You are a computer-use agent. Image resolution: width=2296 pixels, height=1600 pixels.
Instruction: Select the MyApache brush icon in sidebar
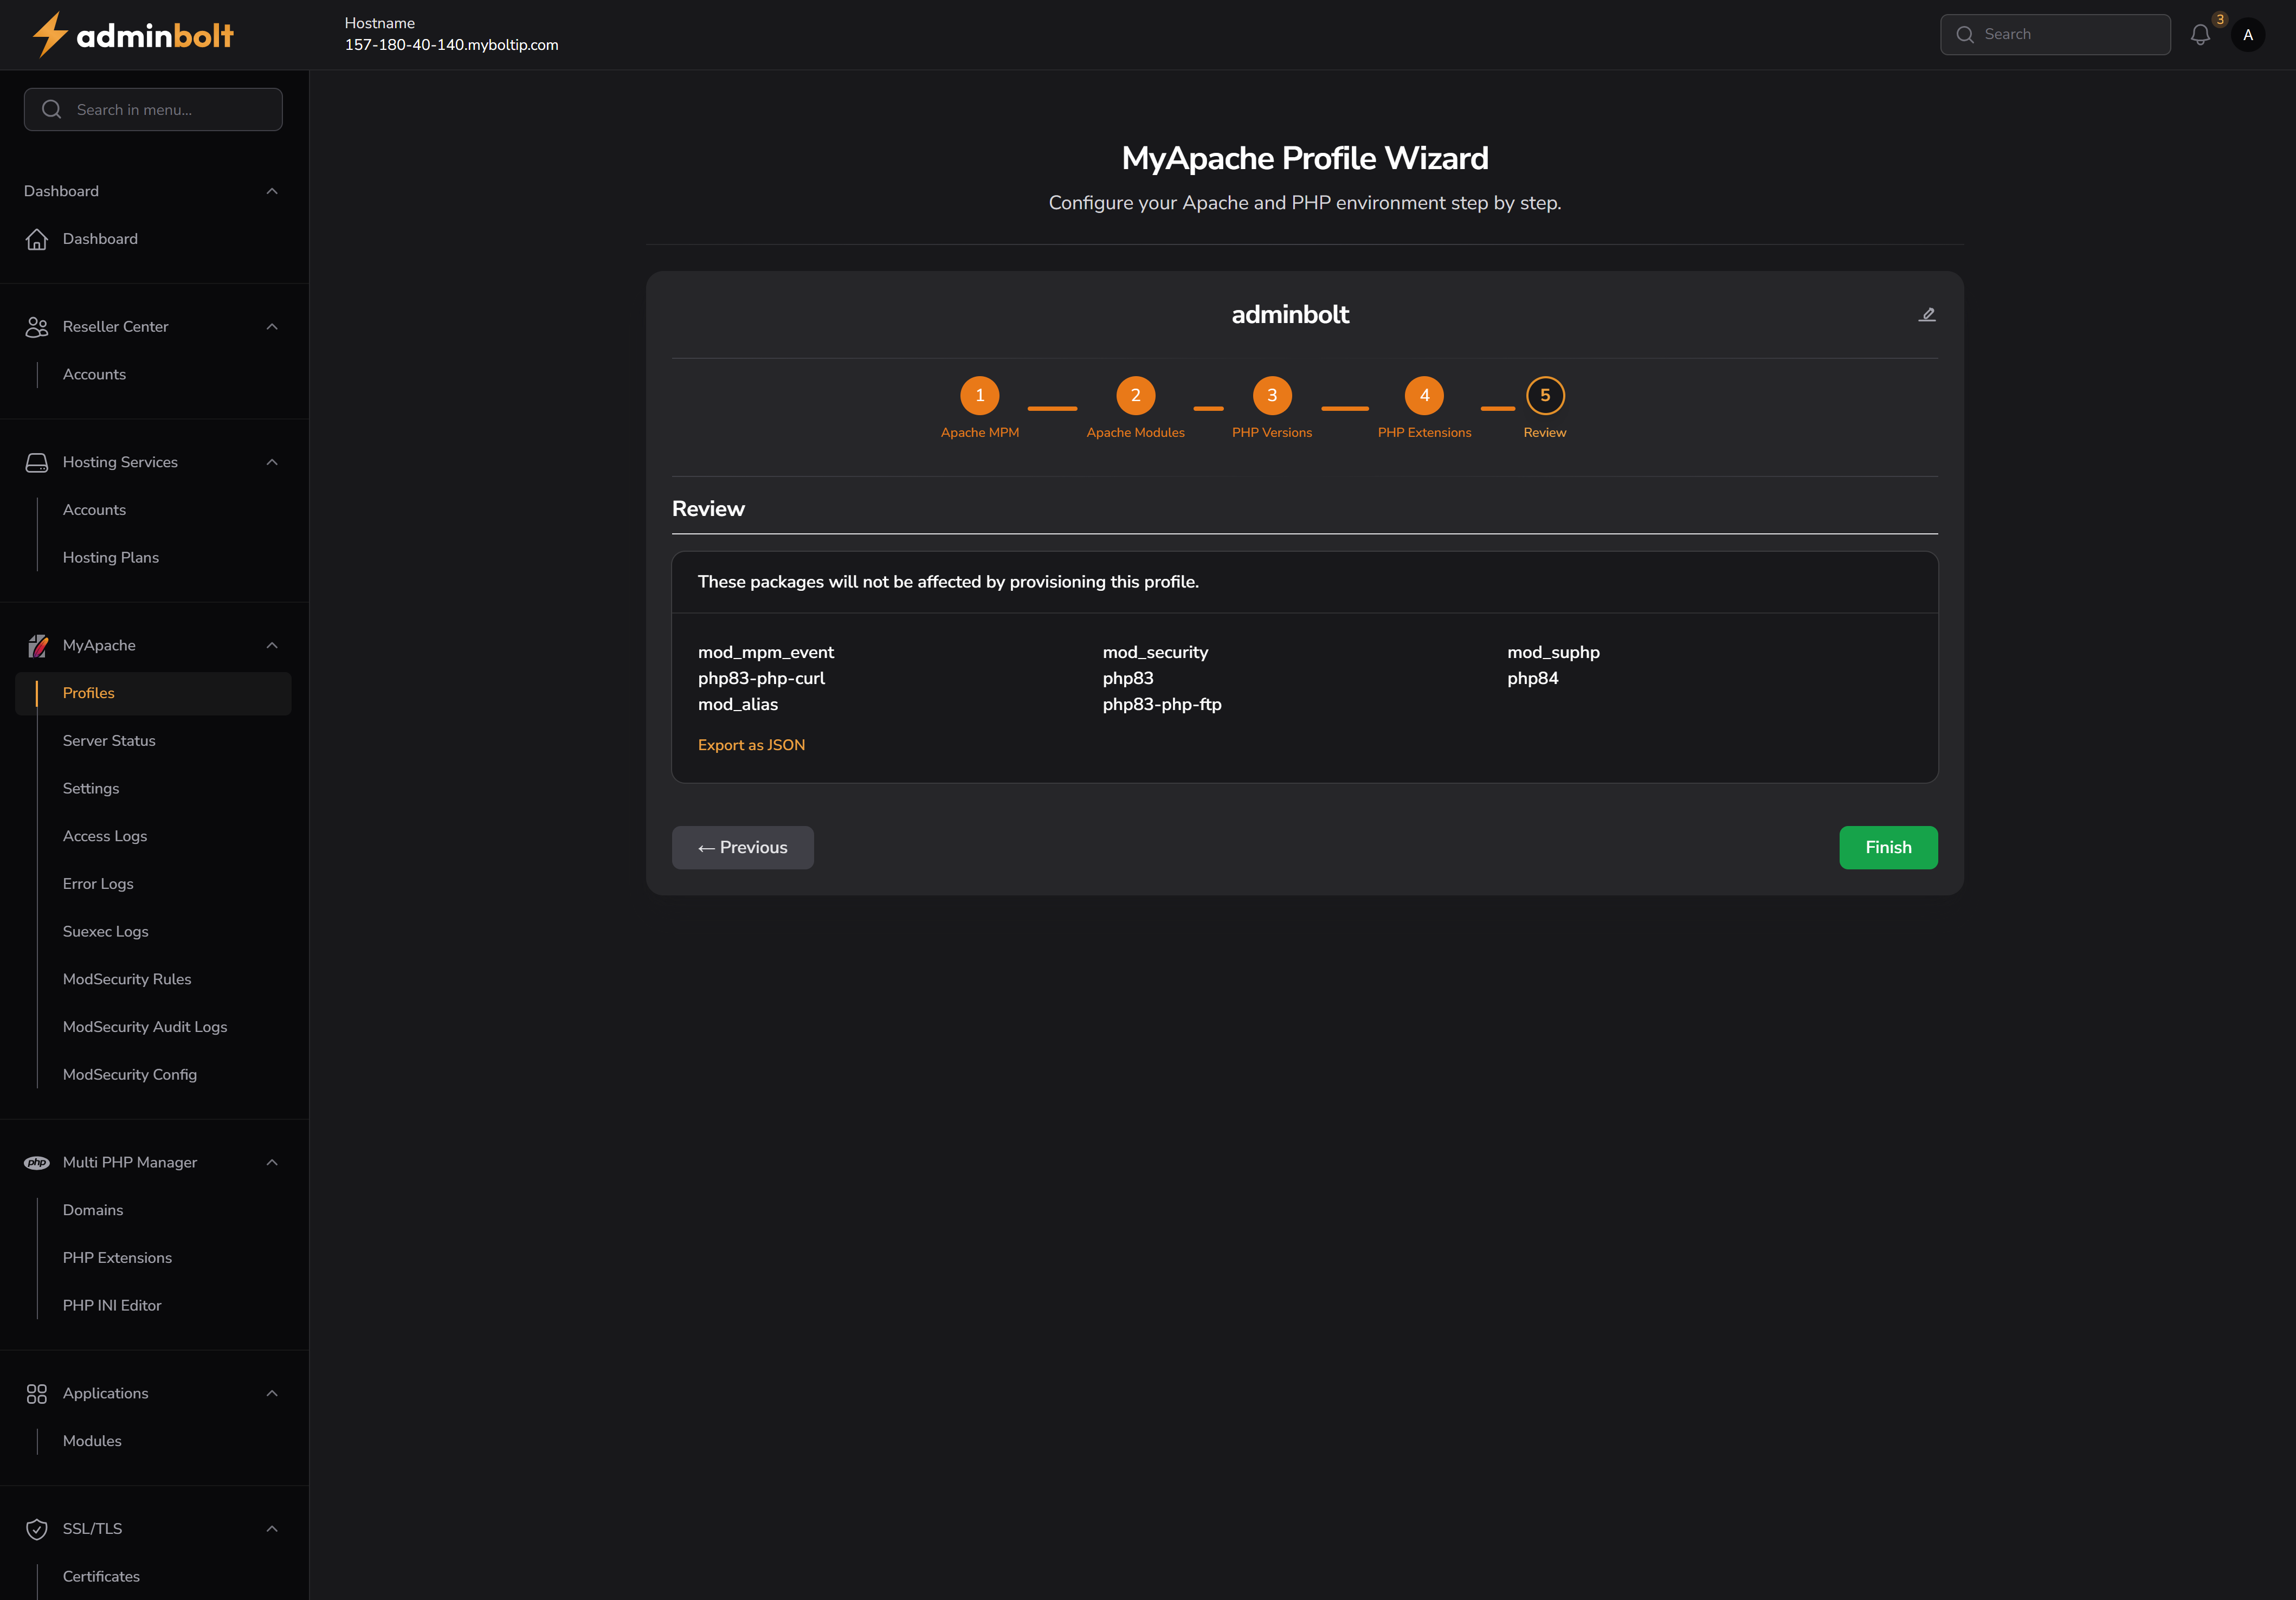37,645
